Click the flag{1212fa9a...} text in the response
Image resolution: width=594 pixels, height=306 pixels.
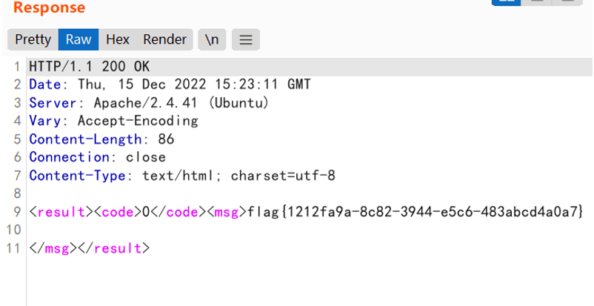pyautogui.click(x=416, y=212)
